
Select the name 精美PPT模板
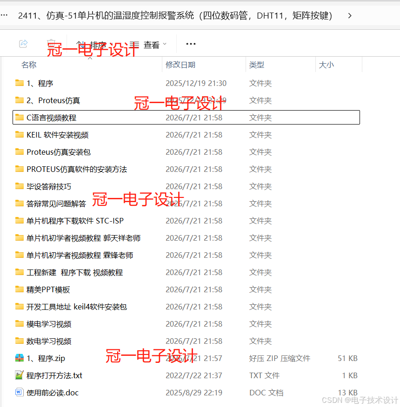[x=48, y=289]
